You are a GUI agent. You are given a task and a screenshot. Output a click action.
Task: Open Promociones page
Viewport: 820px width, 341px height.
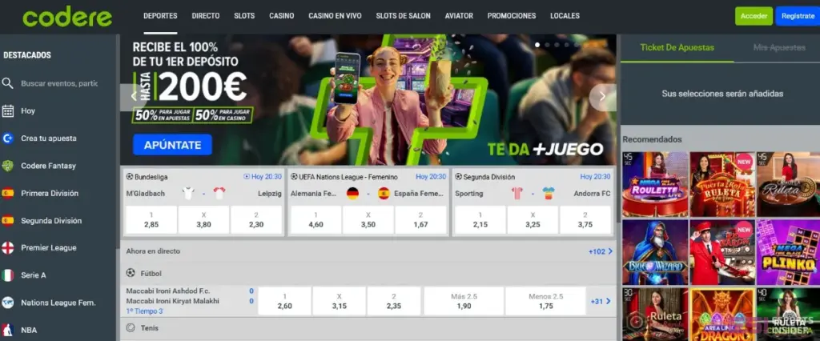(x=512, y=16)
